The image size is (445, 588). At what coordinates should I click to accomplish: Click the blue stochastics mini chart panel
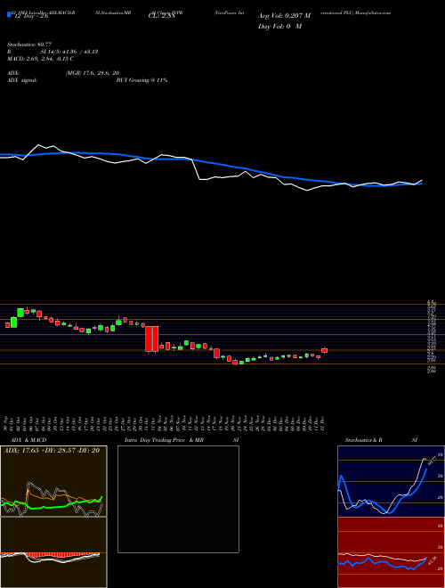click(x=391, y=481)
